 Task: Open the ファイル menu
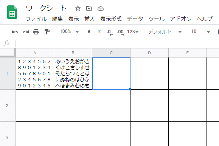pos(36,19)
